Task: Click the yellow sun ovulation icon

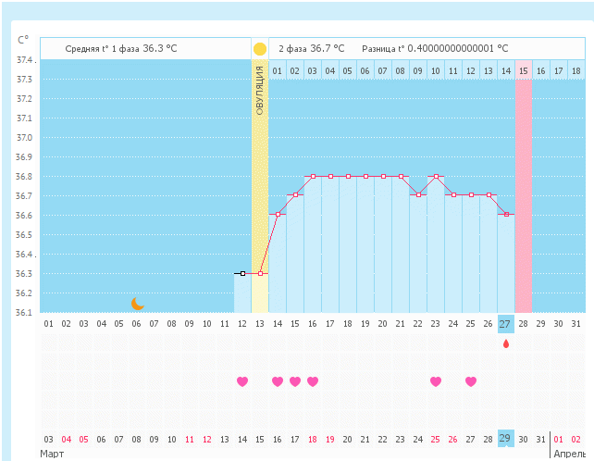Action: 260,49
